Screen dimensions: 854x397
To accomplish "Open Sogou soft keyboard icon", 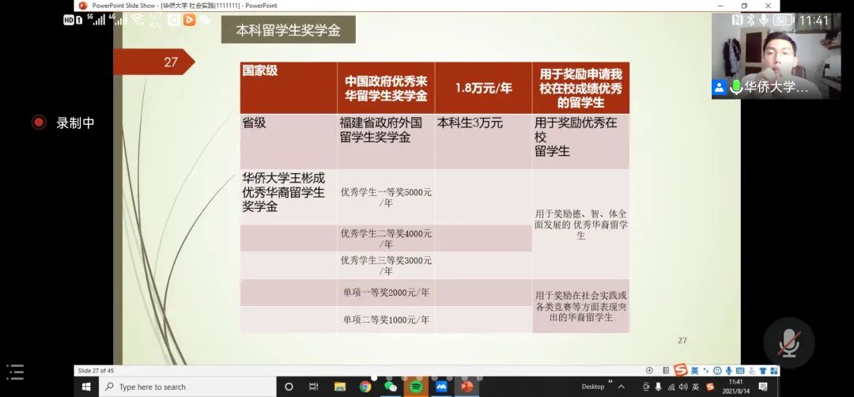I will tap(740, 370).
